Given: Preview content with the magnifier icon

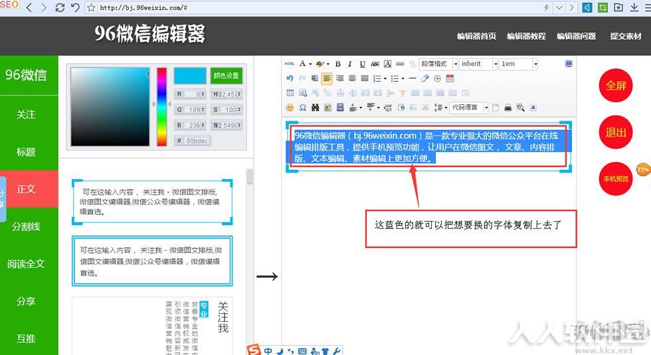Looking at the screenshot, I should pos(520,107).
